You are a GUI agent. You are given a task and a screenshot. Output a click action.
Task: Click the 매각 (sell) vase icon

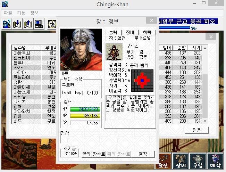click(x=215, y=161)
